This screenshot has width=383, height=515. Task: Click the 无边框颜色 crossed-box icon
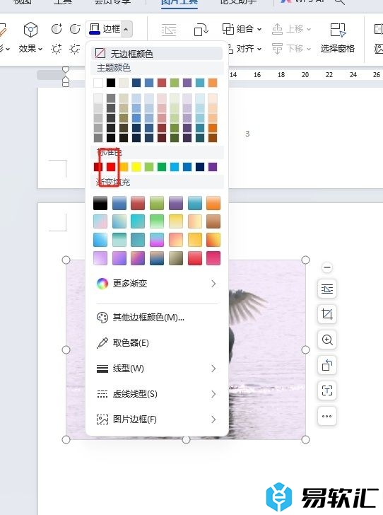pos(100,53)
